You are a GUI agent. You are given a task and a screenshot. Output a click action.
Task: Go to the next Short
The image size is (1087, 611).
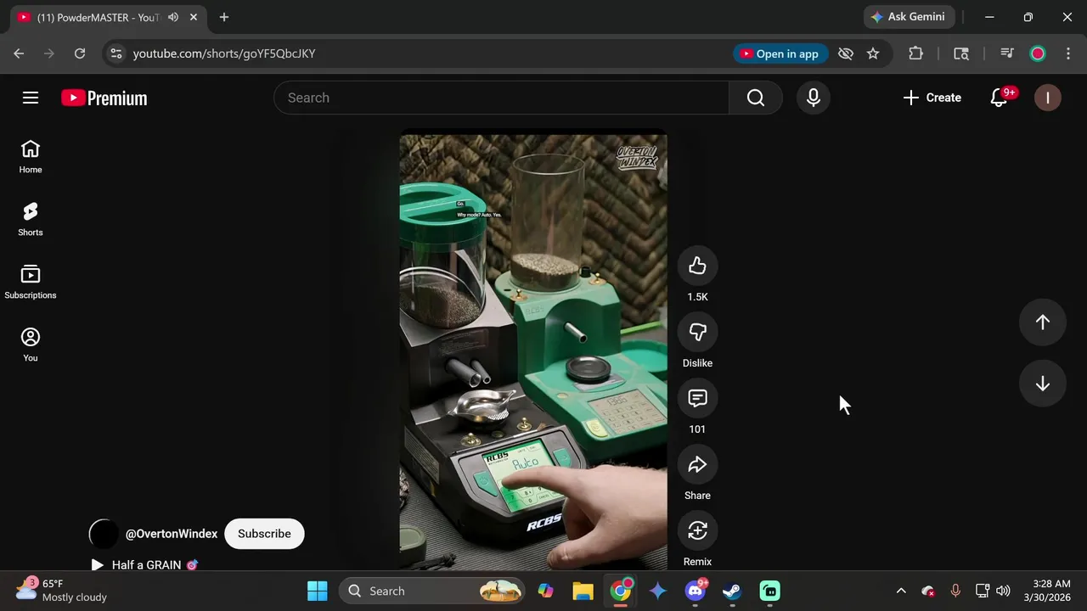[x=1043, y=384]
